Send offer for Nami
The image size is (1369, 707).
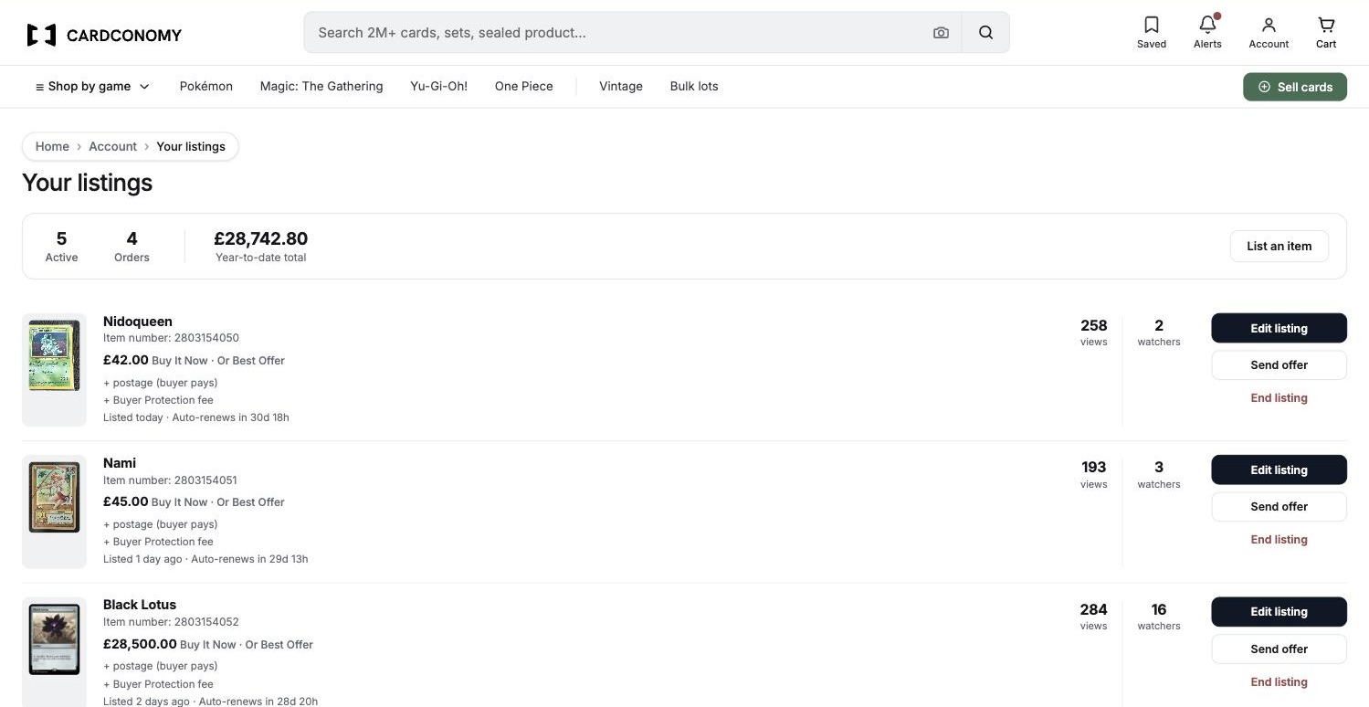[x=1279, y=506]
